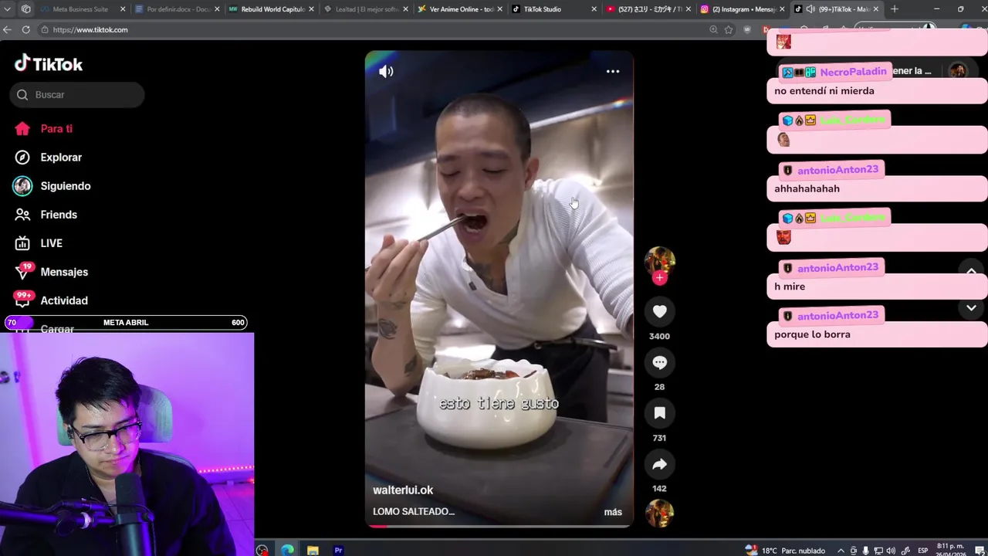Click the zoom magnifier in address bar
This screenshot has width=988, height=556.
713,29
